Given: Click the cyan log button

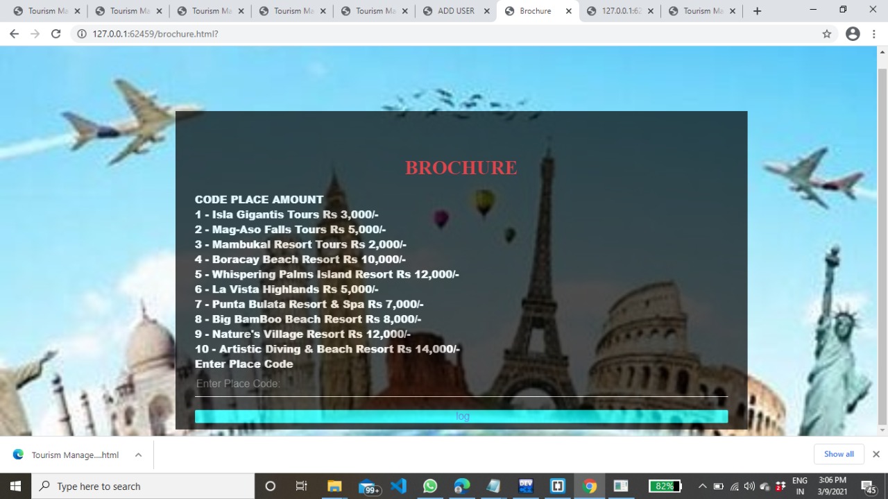Looking at the screenshot, I should [461, 416].
